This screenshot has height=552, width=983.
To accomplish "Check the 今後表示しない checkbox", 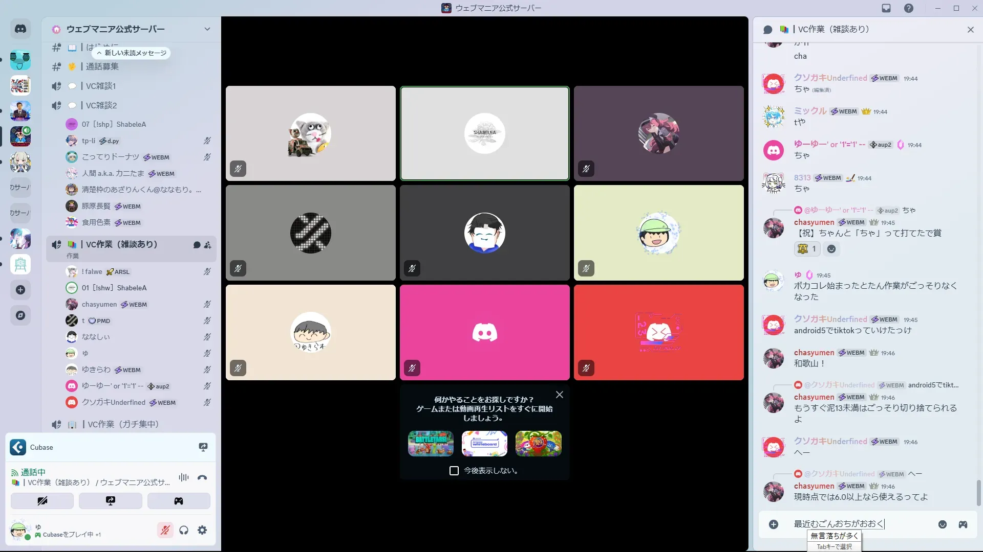I will [454, 471].
